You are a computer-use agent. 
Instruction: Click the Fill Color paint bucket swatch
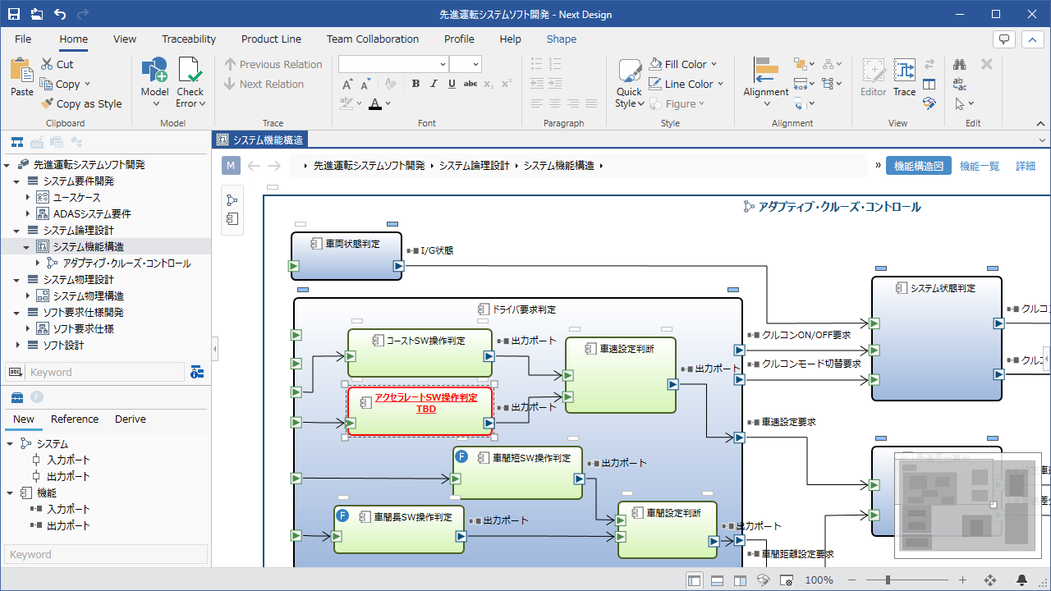point(655,64)
